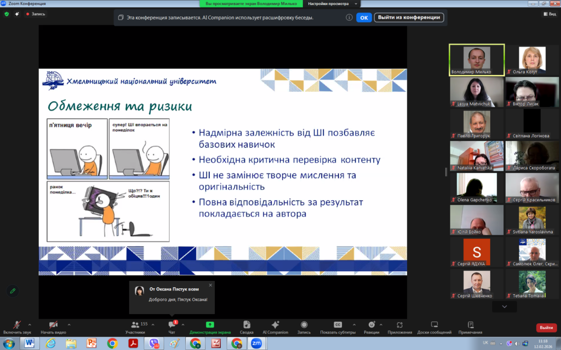Expand more participants chevron below gallery

tap(504, 307)
